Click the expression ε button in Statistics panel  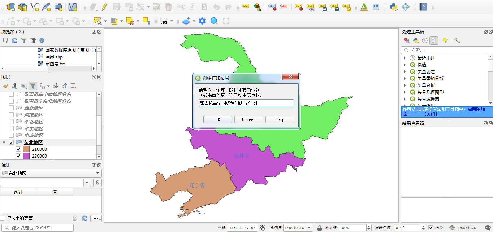(97, 183)
